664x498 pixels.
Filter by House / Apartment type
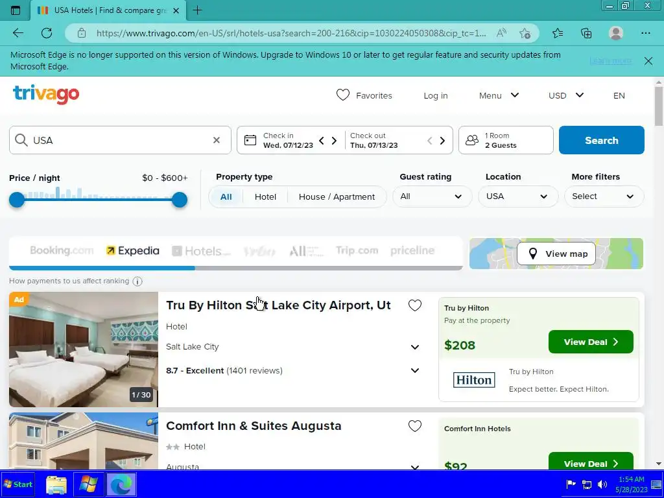point(337,196)
